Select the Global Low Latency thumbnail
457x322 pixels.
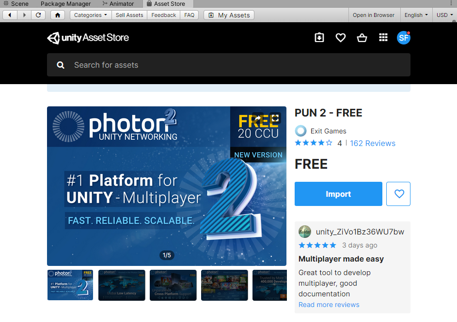pyautogui.click(x=122, y=285)
